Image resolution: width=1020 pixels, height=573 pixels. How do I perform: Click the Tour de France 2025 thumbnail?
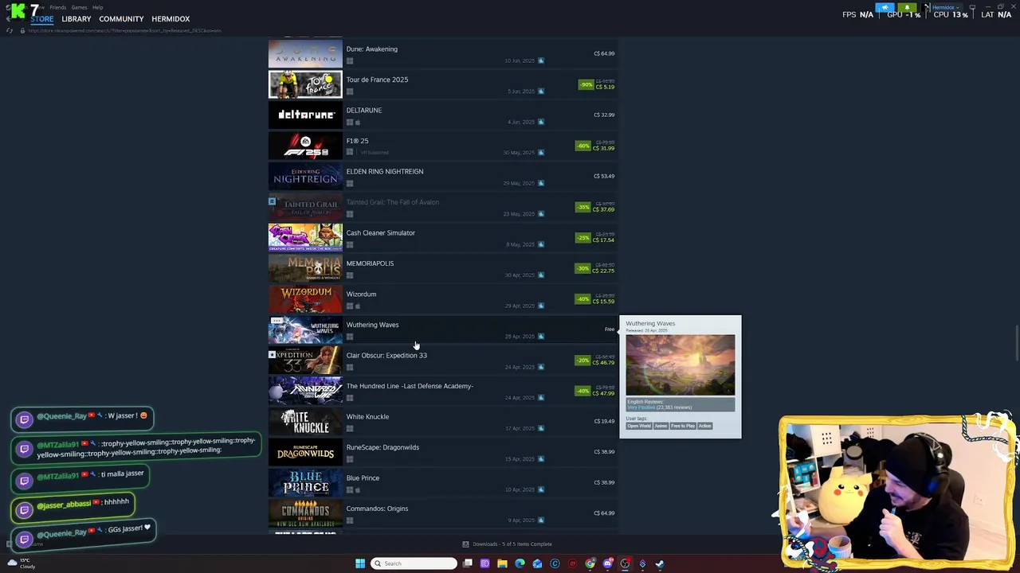305,84
